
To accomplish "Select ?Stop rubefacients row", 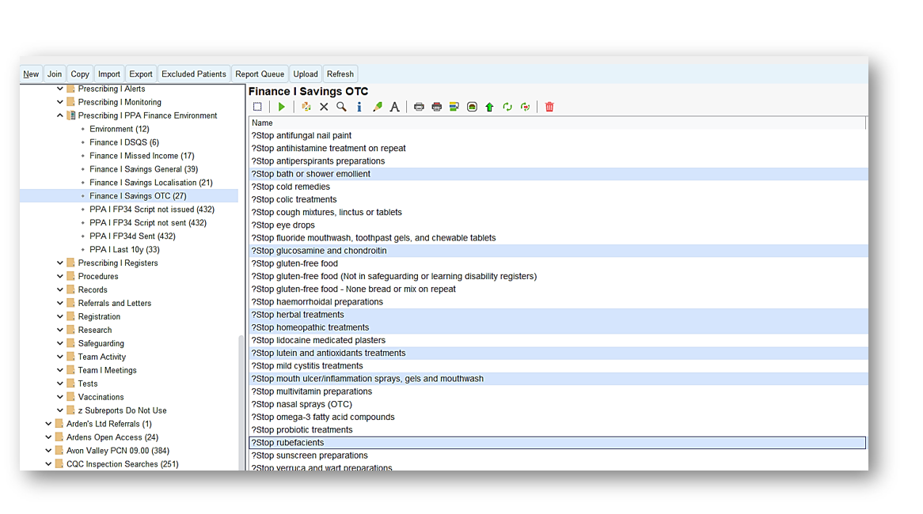I will click(x=557, y=443).
